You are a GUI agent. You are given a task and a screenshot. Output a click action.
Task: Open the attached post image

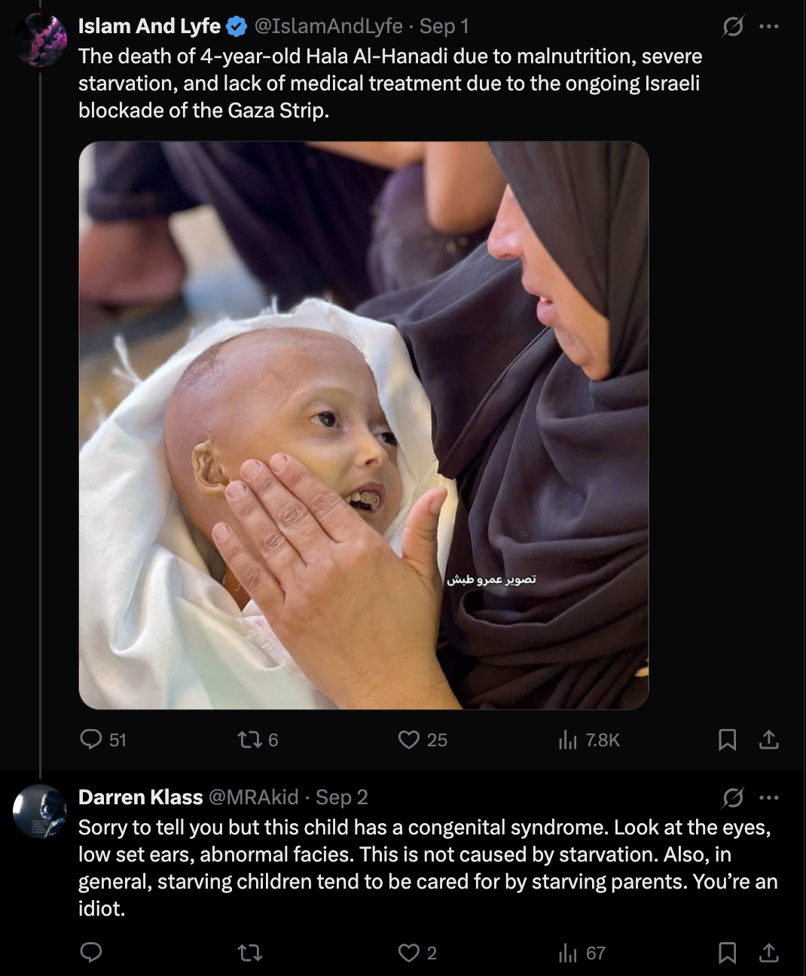click(x=363, y=425)
